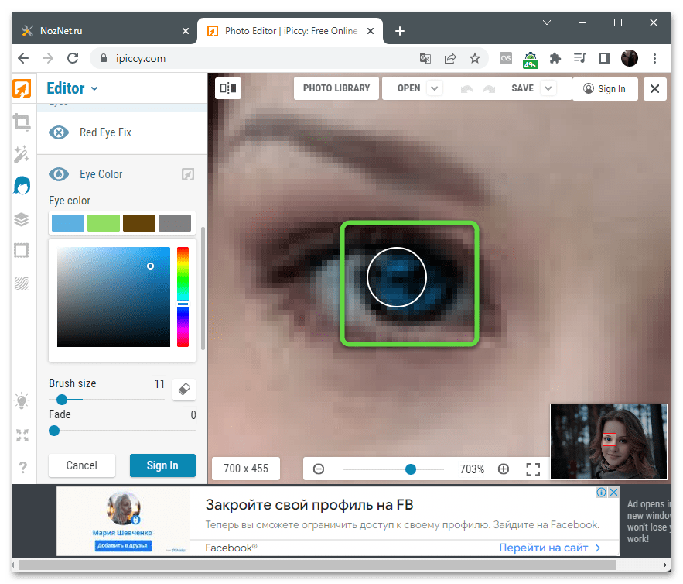Expand the SAVE dropdown arrow
Screen dimensions: 683x584
(x=548, y=88)
